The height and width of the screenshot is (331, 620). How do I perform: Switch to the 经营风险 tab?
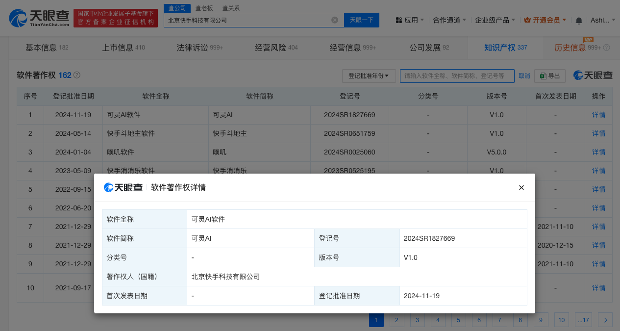[276, 48]
